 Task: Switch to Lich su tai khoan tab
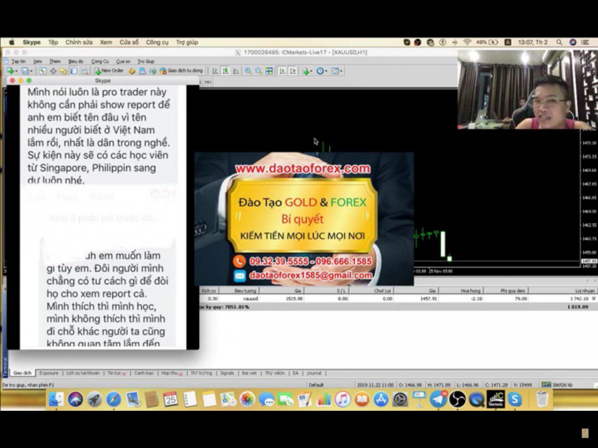click(x=83, y=373)
